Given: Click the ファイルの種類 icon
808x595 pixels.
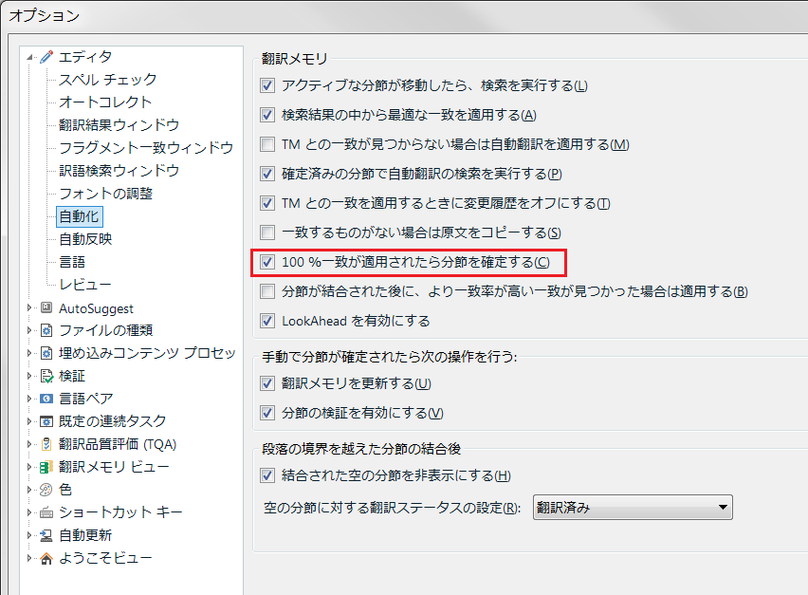Looking at the screenshot, I should tap(46, 330).
